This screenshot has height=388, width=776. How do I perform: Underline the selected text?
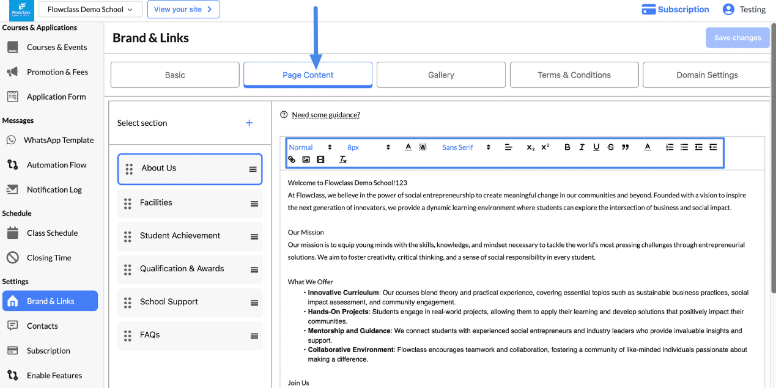tap(596, 147)
